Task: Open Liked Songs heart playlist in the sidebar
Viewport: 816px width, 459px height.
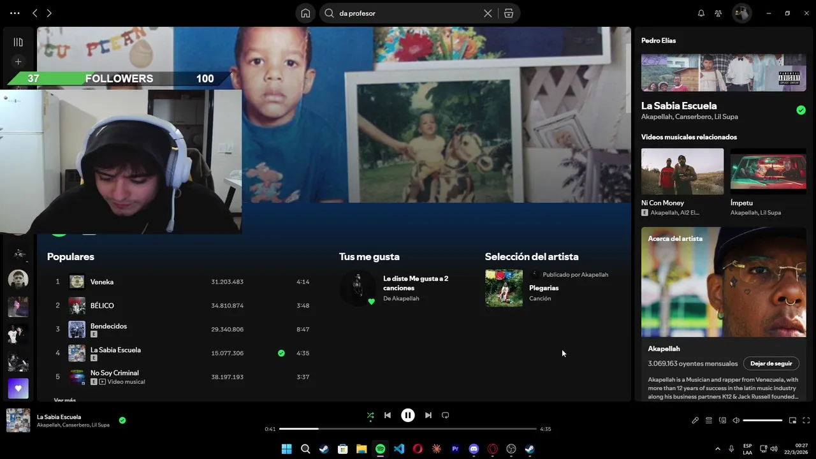Action: pos(18,388)
